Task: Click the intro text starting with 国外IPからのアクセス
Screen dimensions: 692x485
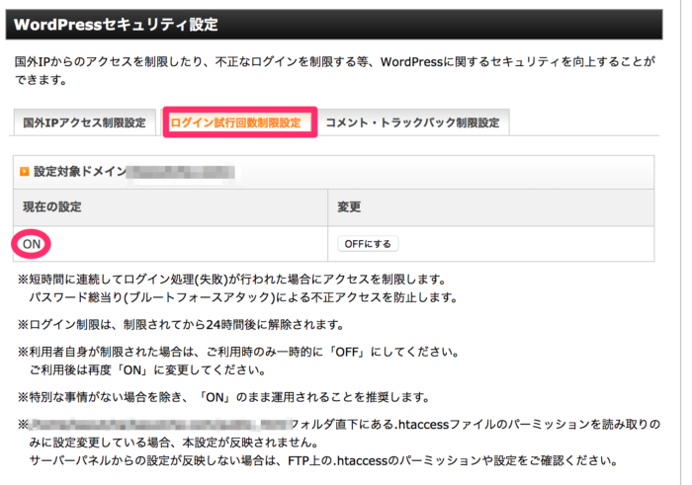Action: (x=334, y=70)
